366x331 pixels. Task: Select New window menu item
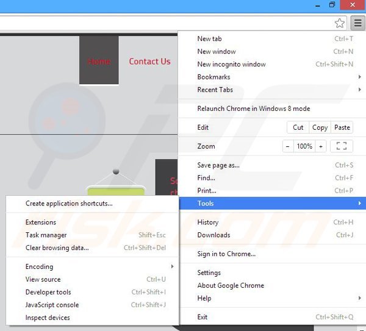[x=273, y=51]
